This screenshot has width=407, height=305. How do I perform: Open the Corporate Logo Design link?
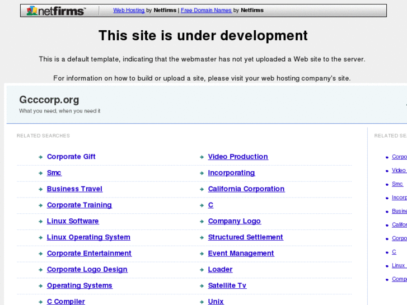tap(87, 269)
